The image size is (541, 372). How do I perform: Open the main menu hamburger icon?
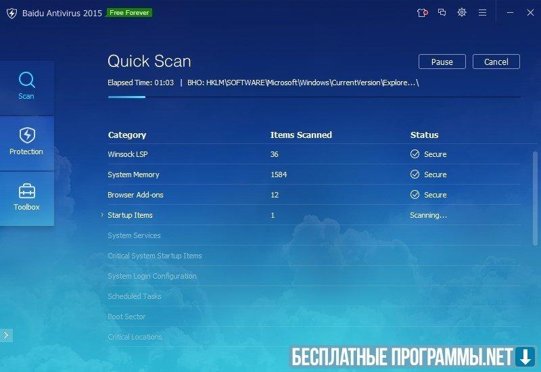pyautogui.click(x=482, y=13)
